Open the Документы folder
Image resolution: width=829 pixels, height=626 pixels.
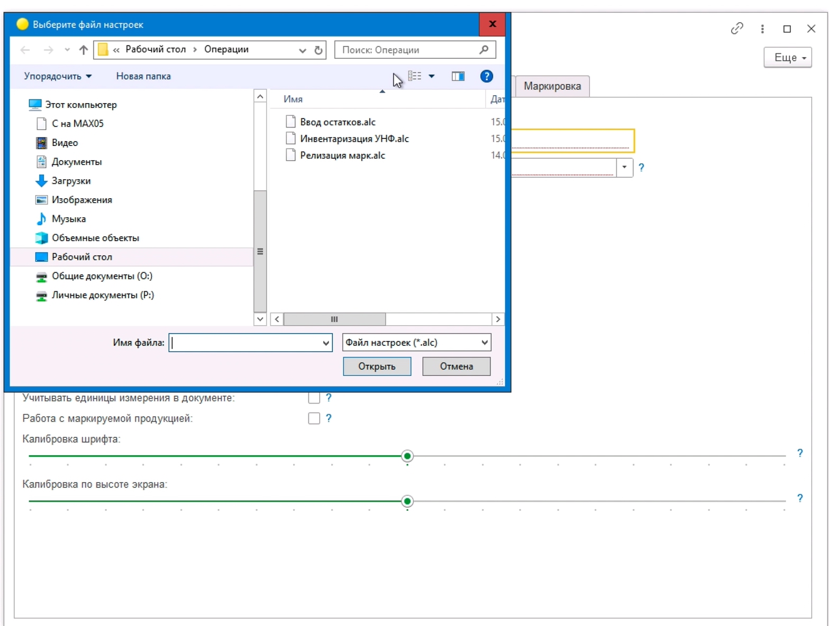69,162
